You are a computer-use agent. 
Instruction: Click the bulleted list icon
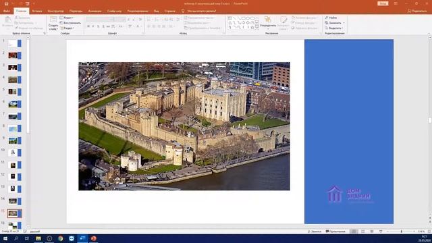(149, 20)
